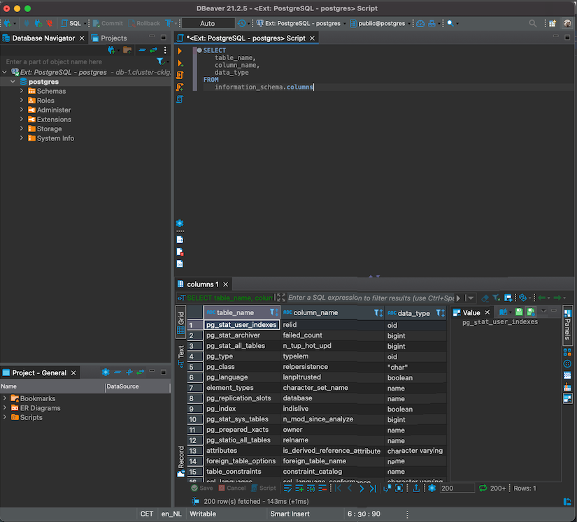577x522 pixels.
Task: Expand the Bookmarks folder in Project panel
Action: pyautogui.click(x=6, y=398)
